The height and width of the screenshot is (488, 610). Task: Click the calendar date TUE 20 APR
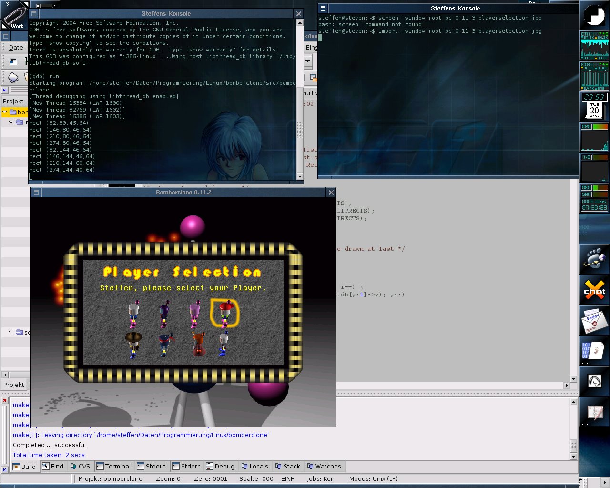[x=594, y=111]
